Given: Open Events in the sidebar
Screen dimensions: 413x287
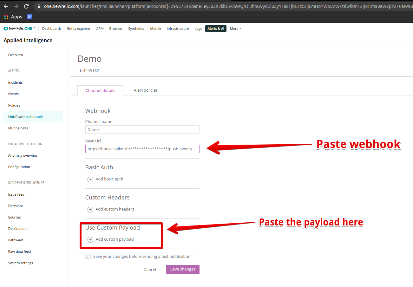Looking at the screenshot, I should click(x=13, y=94).
